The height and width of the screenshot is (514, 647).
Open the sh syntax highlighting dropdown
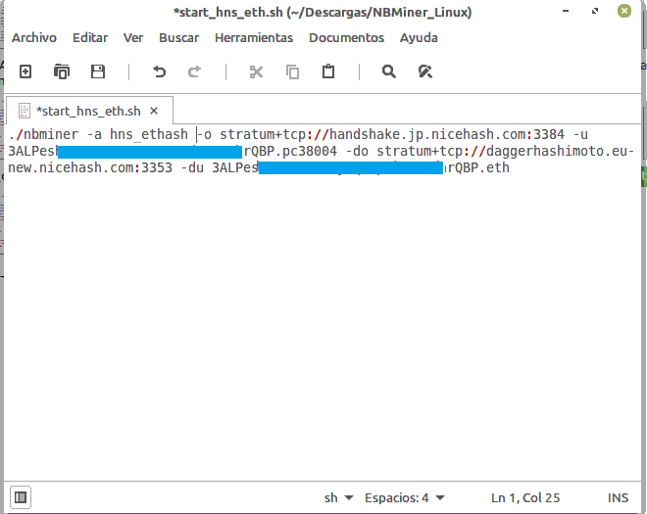point(339,498)
